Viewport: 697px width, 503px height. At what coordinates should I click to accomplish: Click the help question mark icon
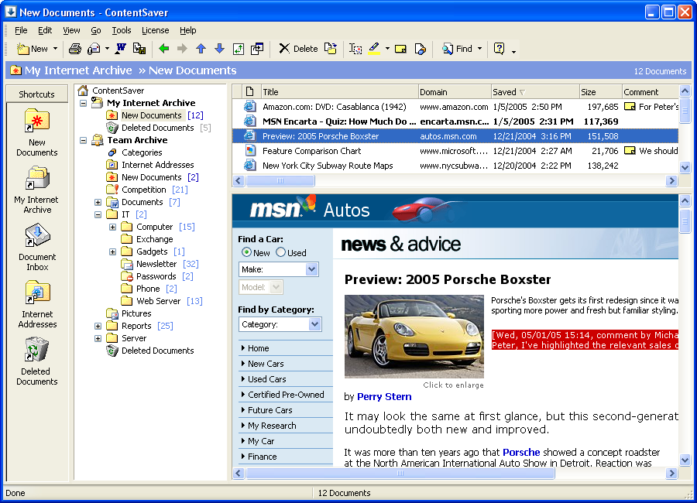click(500, 49)
